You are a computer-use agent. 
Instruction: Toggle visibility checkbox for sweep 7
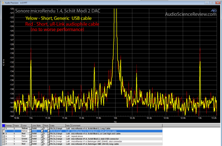click(3, 144)
